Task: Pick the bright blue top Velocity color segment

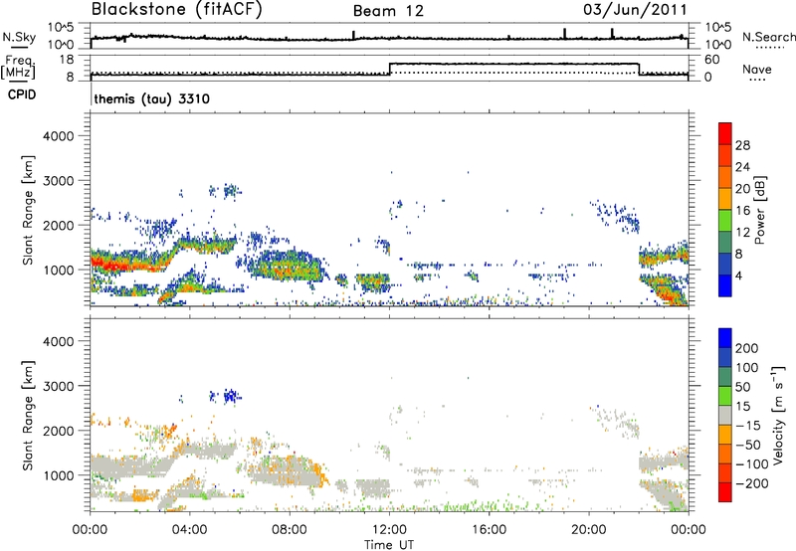Action: 725,338
